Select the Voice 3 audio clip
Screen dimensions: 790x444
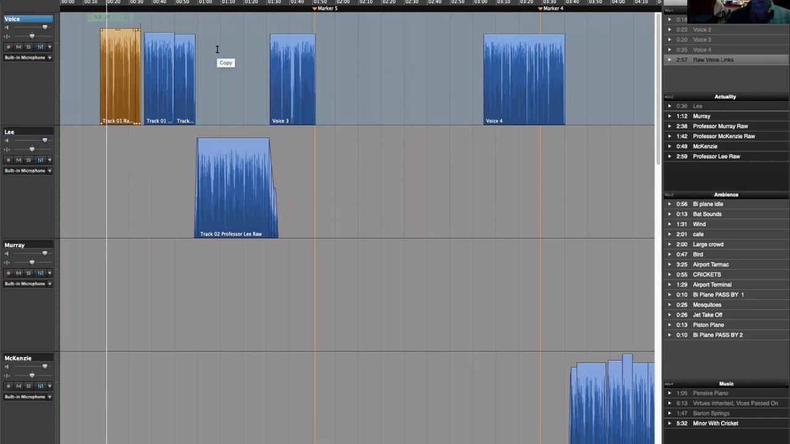coord(293,80)
